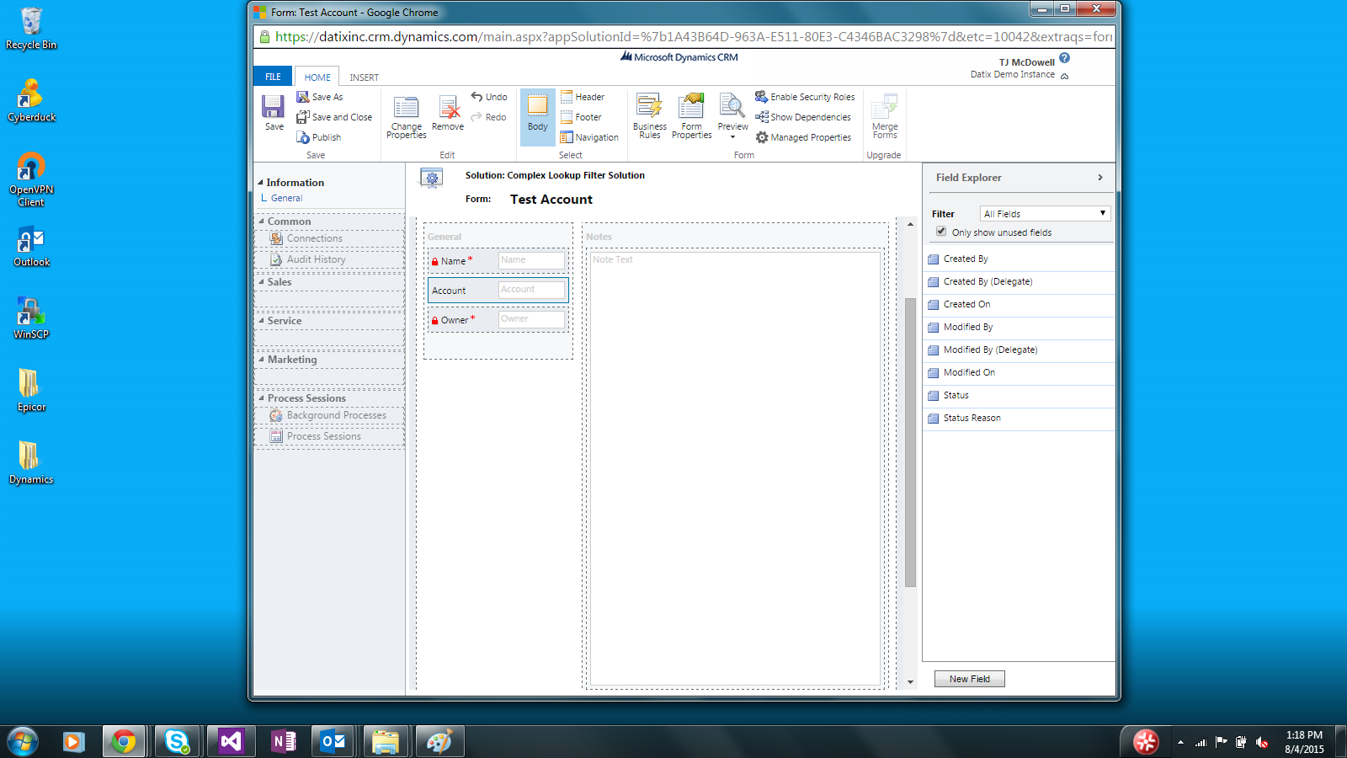Open Visual Studio from the taskbar
This screenshot has height=758, width=1347.
point(230,741)
